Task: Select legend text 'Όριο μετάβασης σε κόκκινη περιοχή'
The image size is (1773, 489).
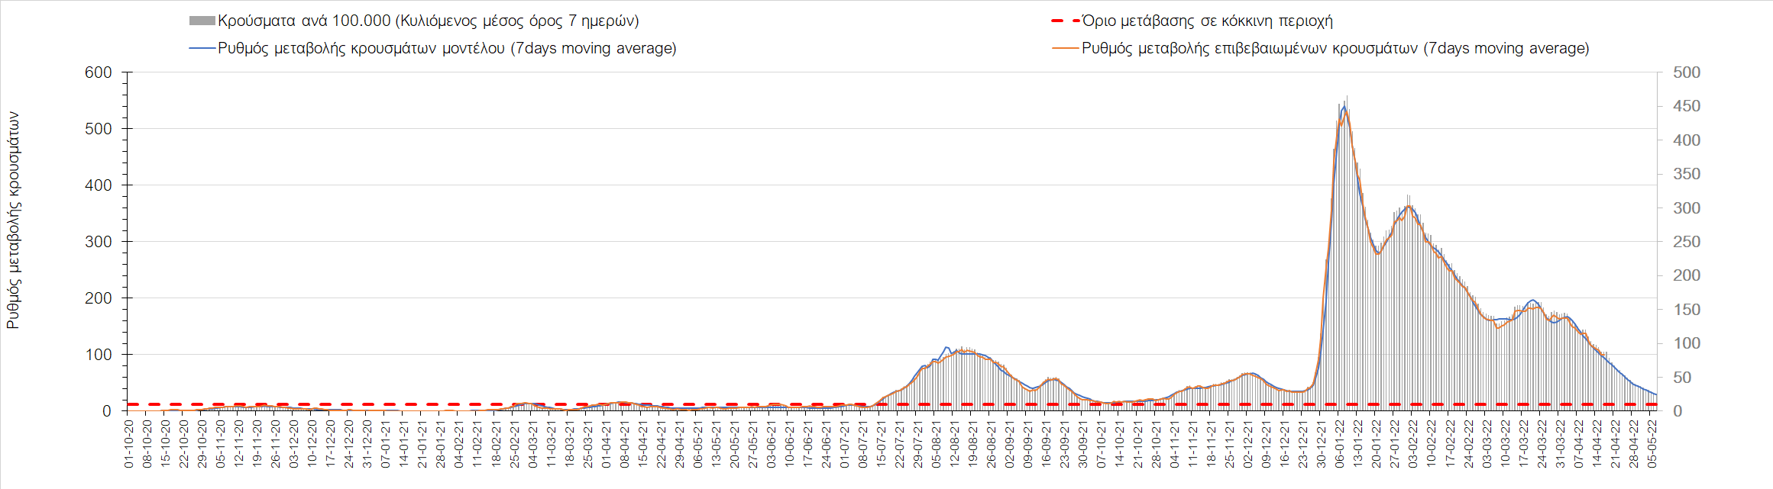Action: [x=1207, y=21]
